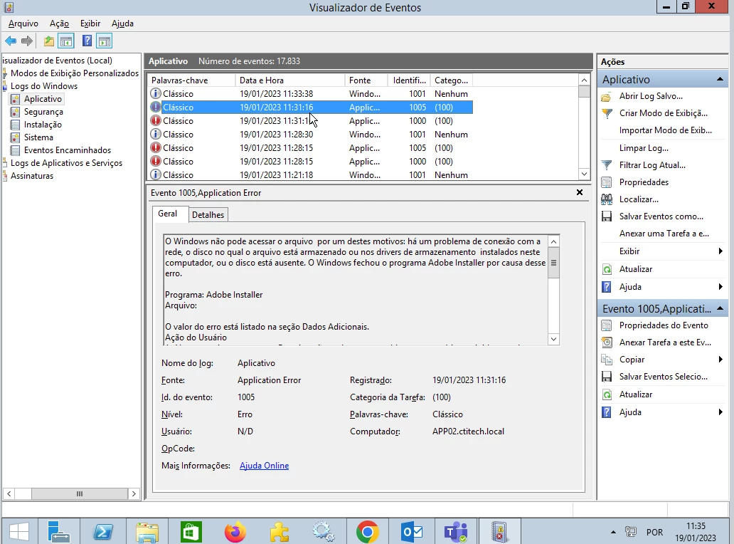This screenshot has width=734, height=544.
Task: Sort by Data e Hora column
Action: point(289,80)
